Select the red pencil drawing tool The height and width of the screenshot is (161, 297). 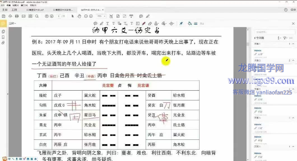144,23
